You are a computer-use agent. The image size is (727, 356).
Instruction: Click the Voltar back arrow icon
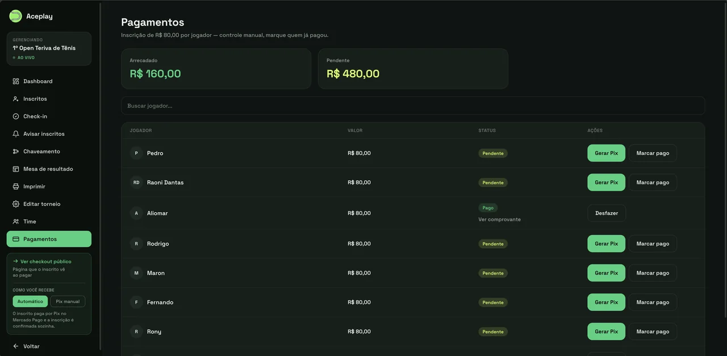coord(16,346)
